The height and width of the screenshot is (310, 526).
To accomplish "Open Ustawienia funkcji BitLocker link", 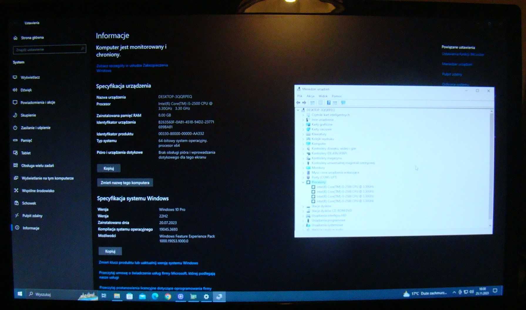I will pos(463,54).
